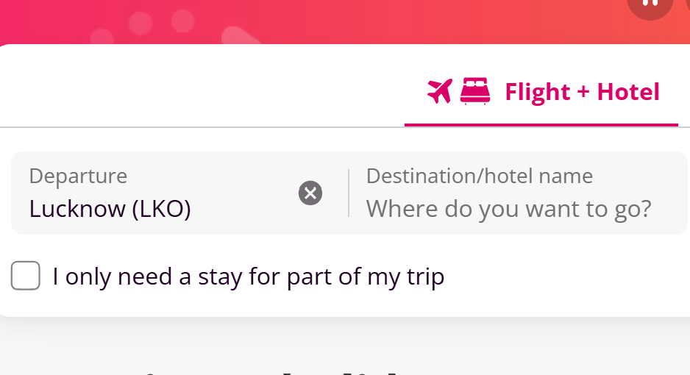690x375 pixels.
Task: Click the decorative circles in the banner
Action: pyautogui.click(x=162, y=24)
